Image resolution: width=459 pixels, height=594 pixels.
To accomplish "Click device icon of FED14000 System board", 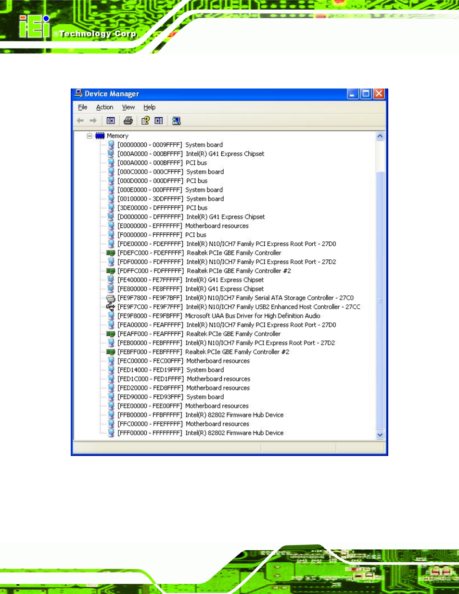I will tap(111, 370).
